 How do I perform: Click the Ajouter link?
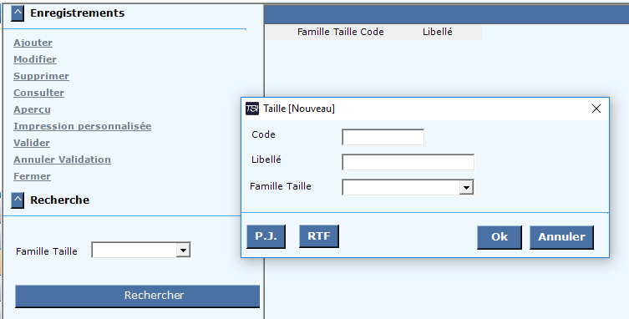pos(33,43)
